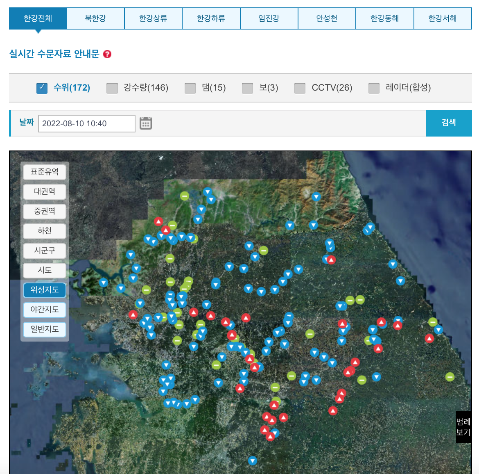Uncheck the 수위(172) checkbox

coord(42,88)
